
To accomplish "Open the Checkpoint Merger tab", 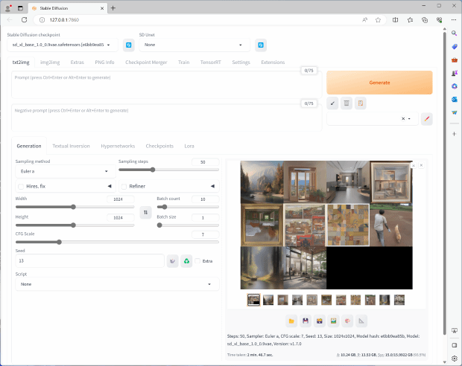I will (x=146, y=62).
